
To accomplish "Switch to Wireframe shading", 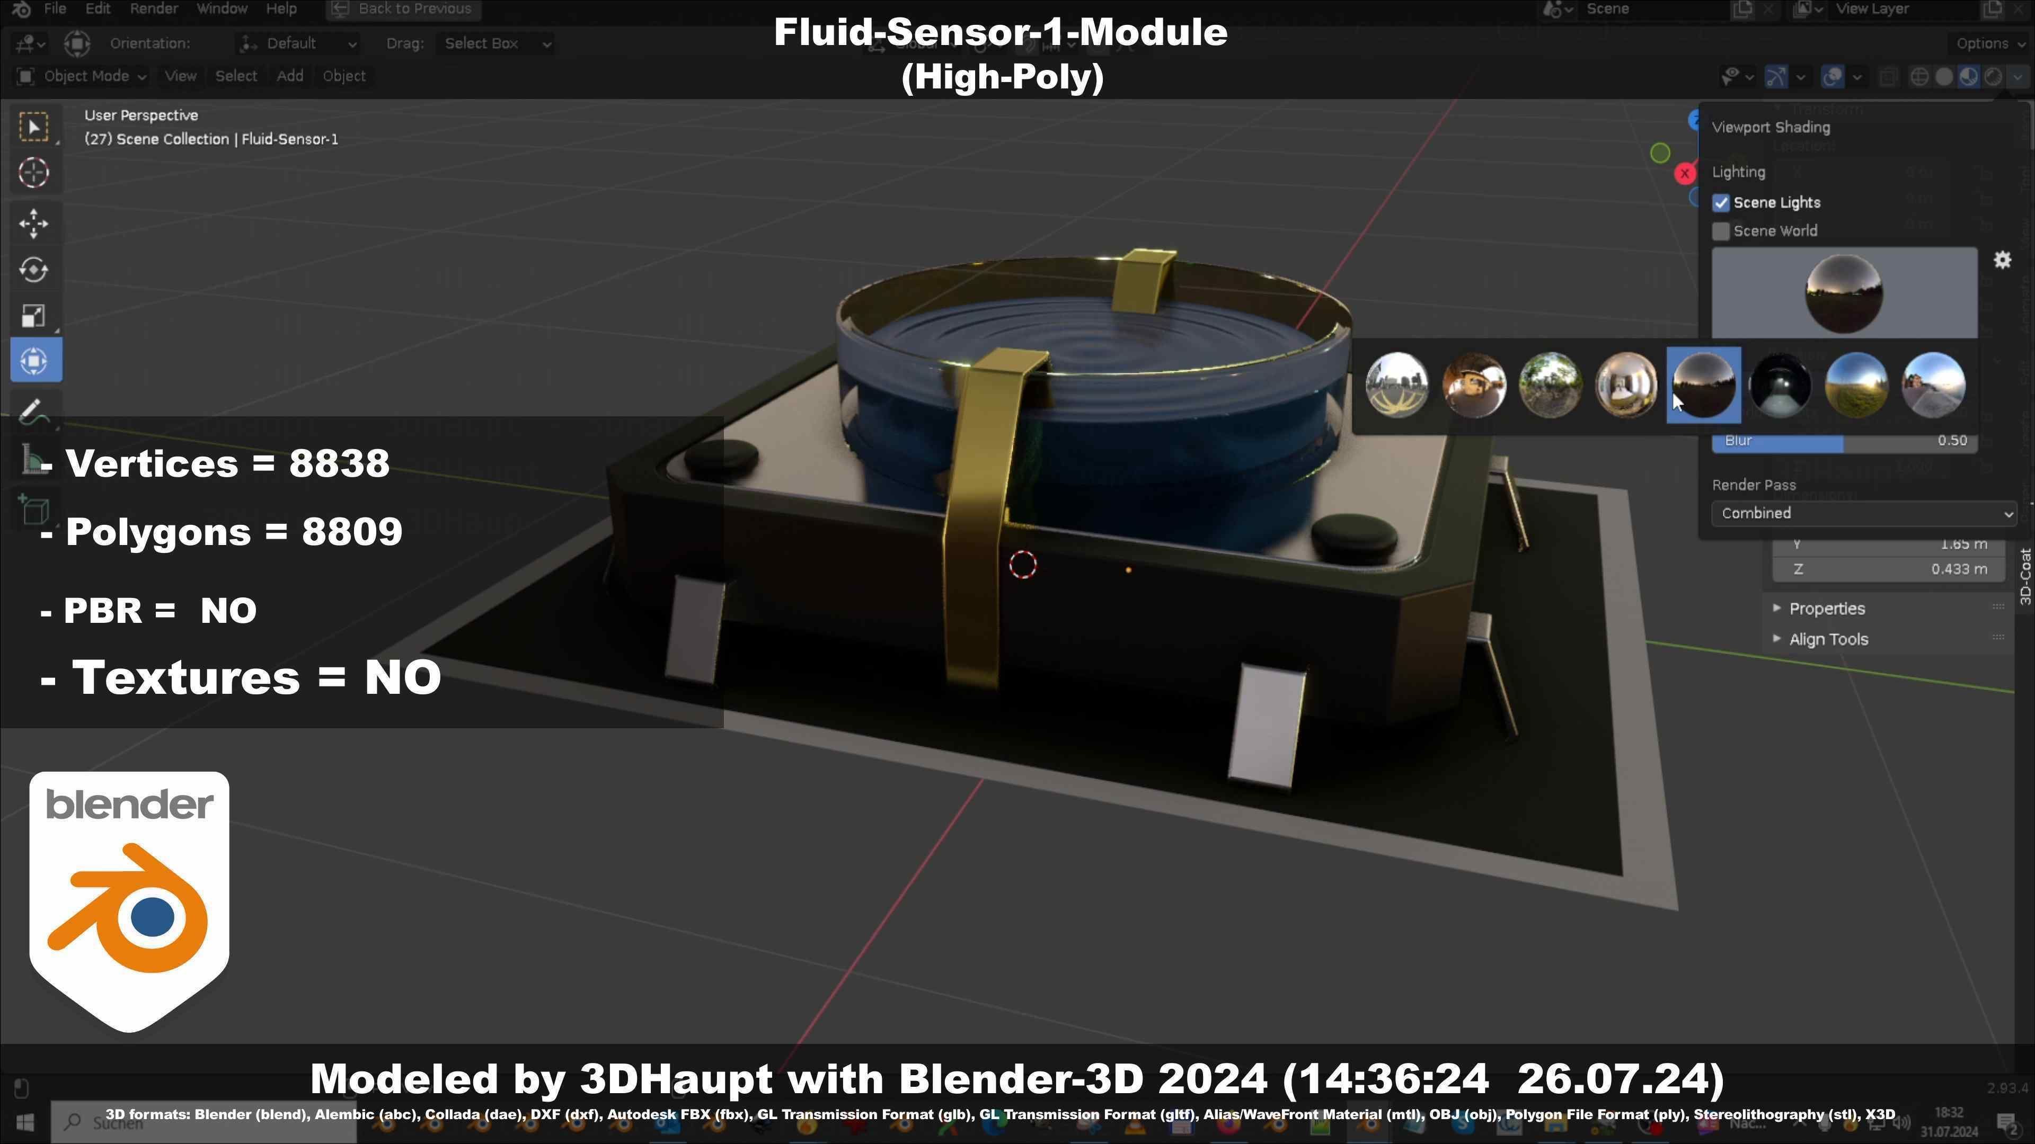I will coord(1919,77).
